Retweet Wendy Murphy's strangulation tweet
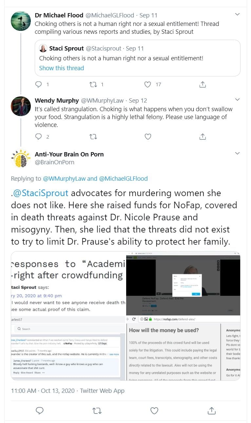 tap(93, 137)
